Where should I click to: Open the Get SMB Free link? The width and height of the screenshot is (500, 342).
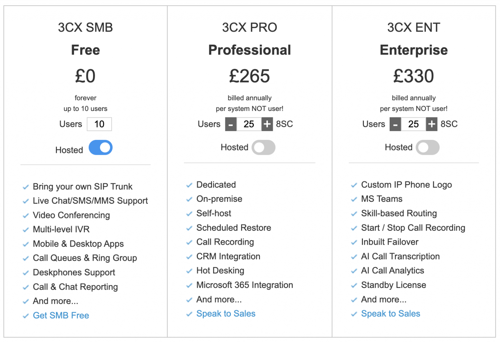(61, 315)
